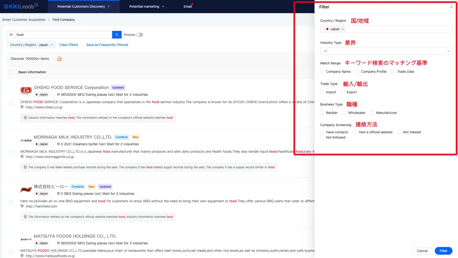This screenshot has width=458, height=258.
Task: Click the HERO company logo
Action: 26,190
